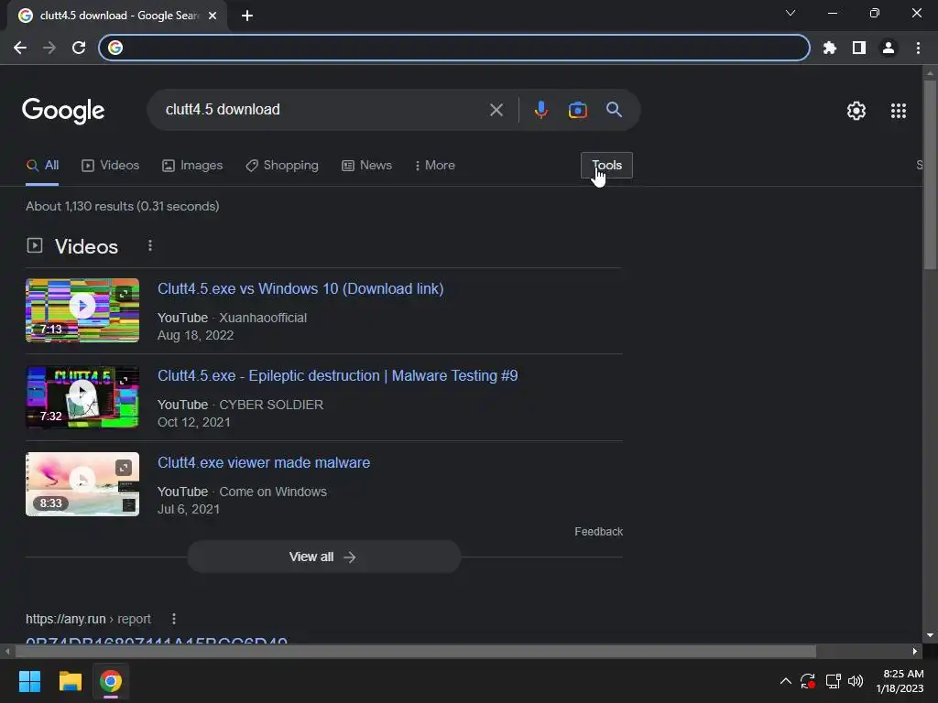Image resolution: width=938 pixels, height=703 pixels.
Task: Open the tab search chevron
Action: pos(791,13)
